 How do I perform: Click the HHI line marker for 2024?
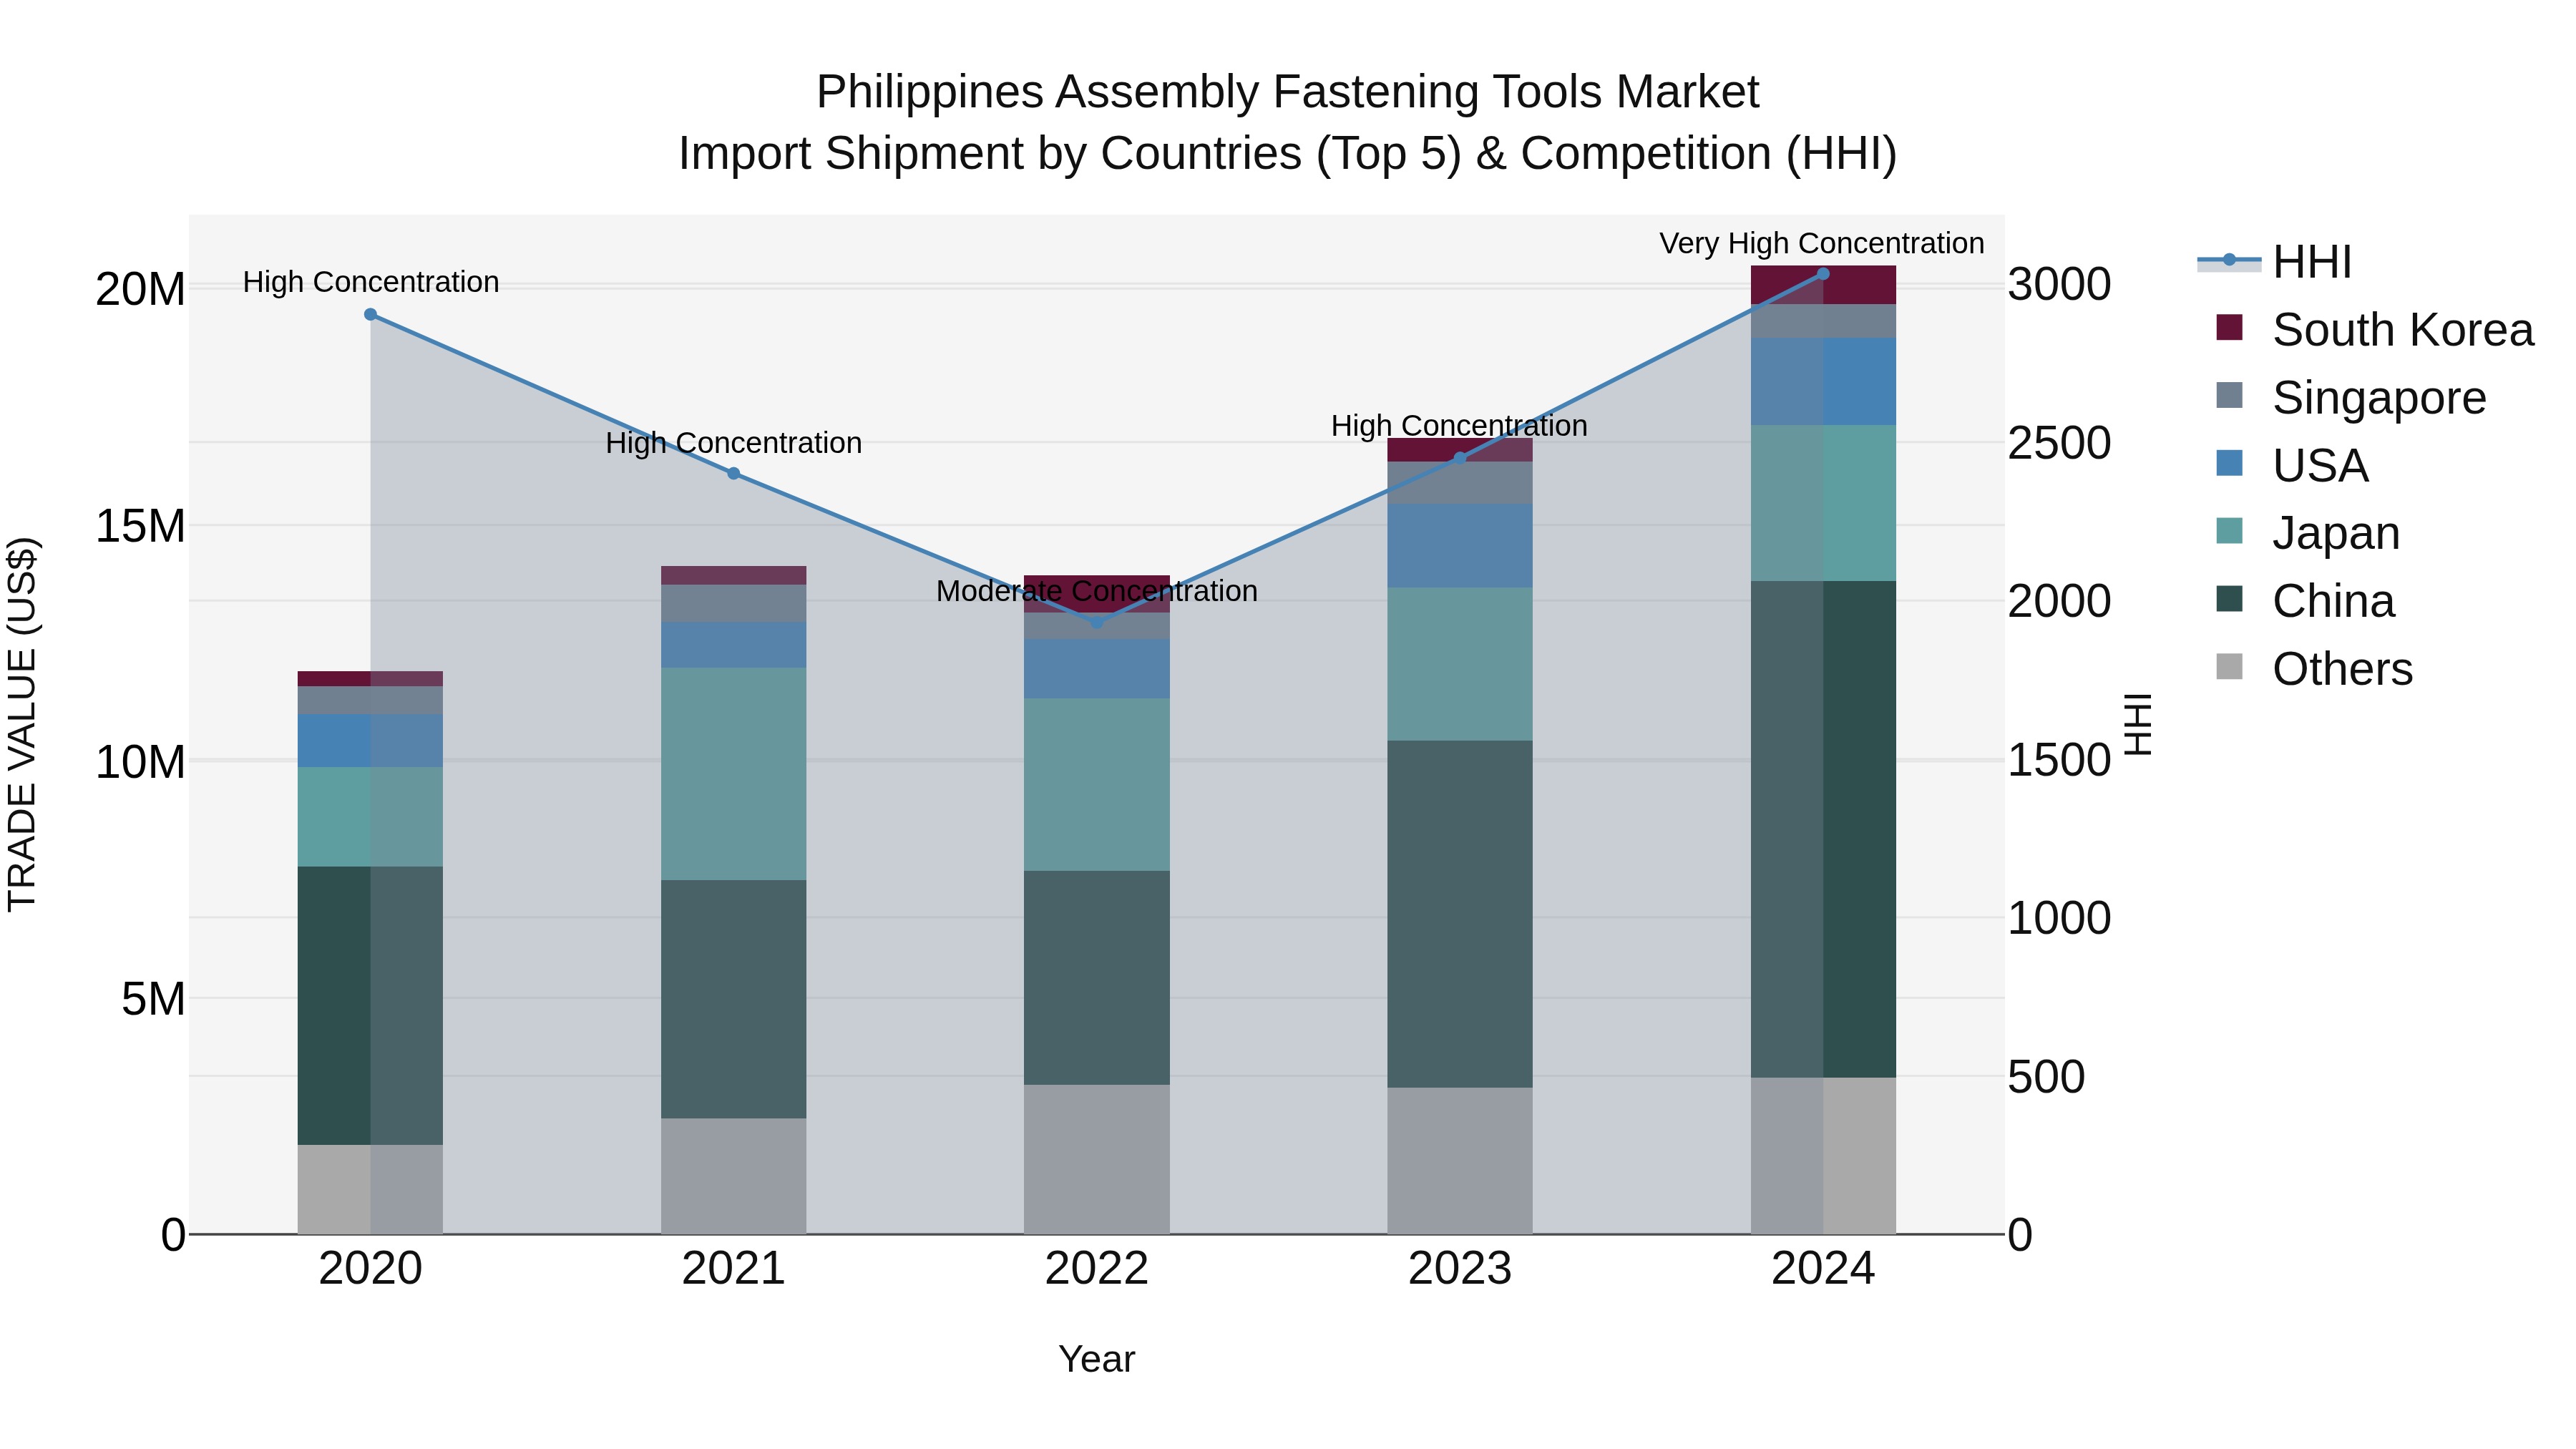point(1822,273)
